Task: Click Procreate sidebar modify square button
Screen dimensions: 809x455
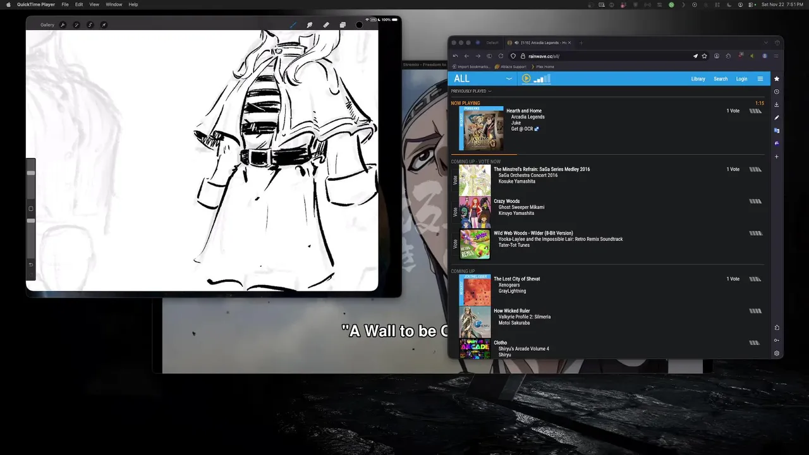Action: tap(31, 209)
